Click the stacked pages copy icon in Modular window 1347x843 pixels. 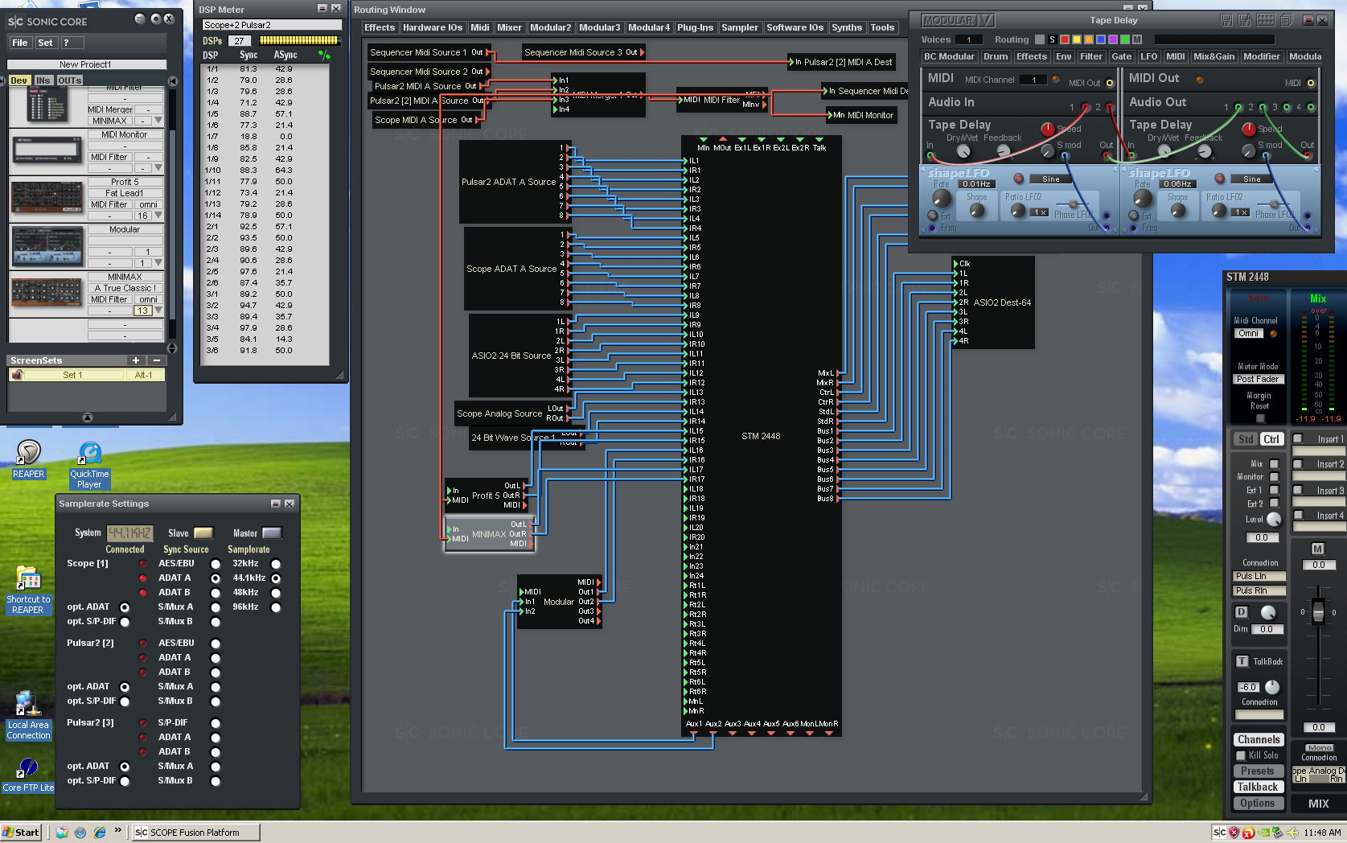[x=1286, y=20]
